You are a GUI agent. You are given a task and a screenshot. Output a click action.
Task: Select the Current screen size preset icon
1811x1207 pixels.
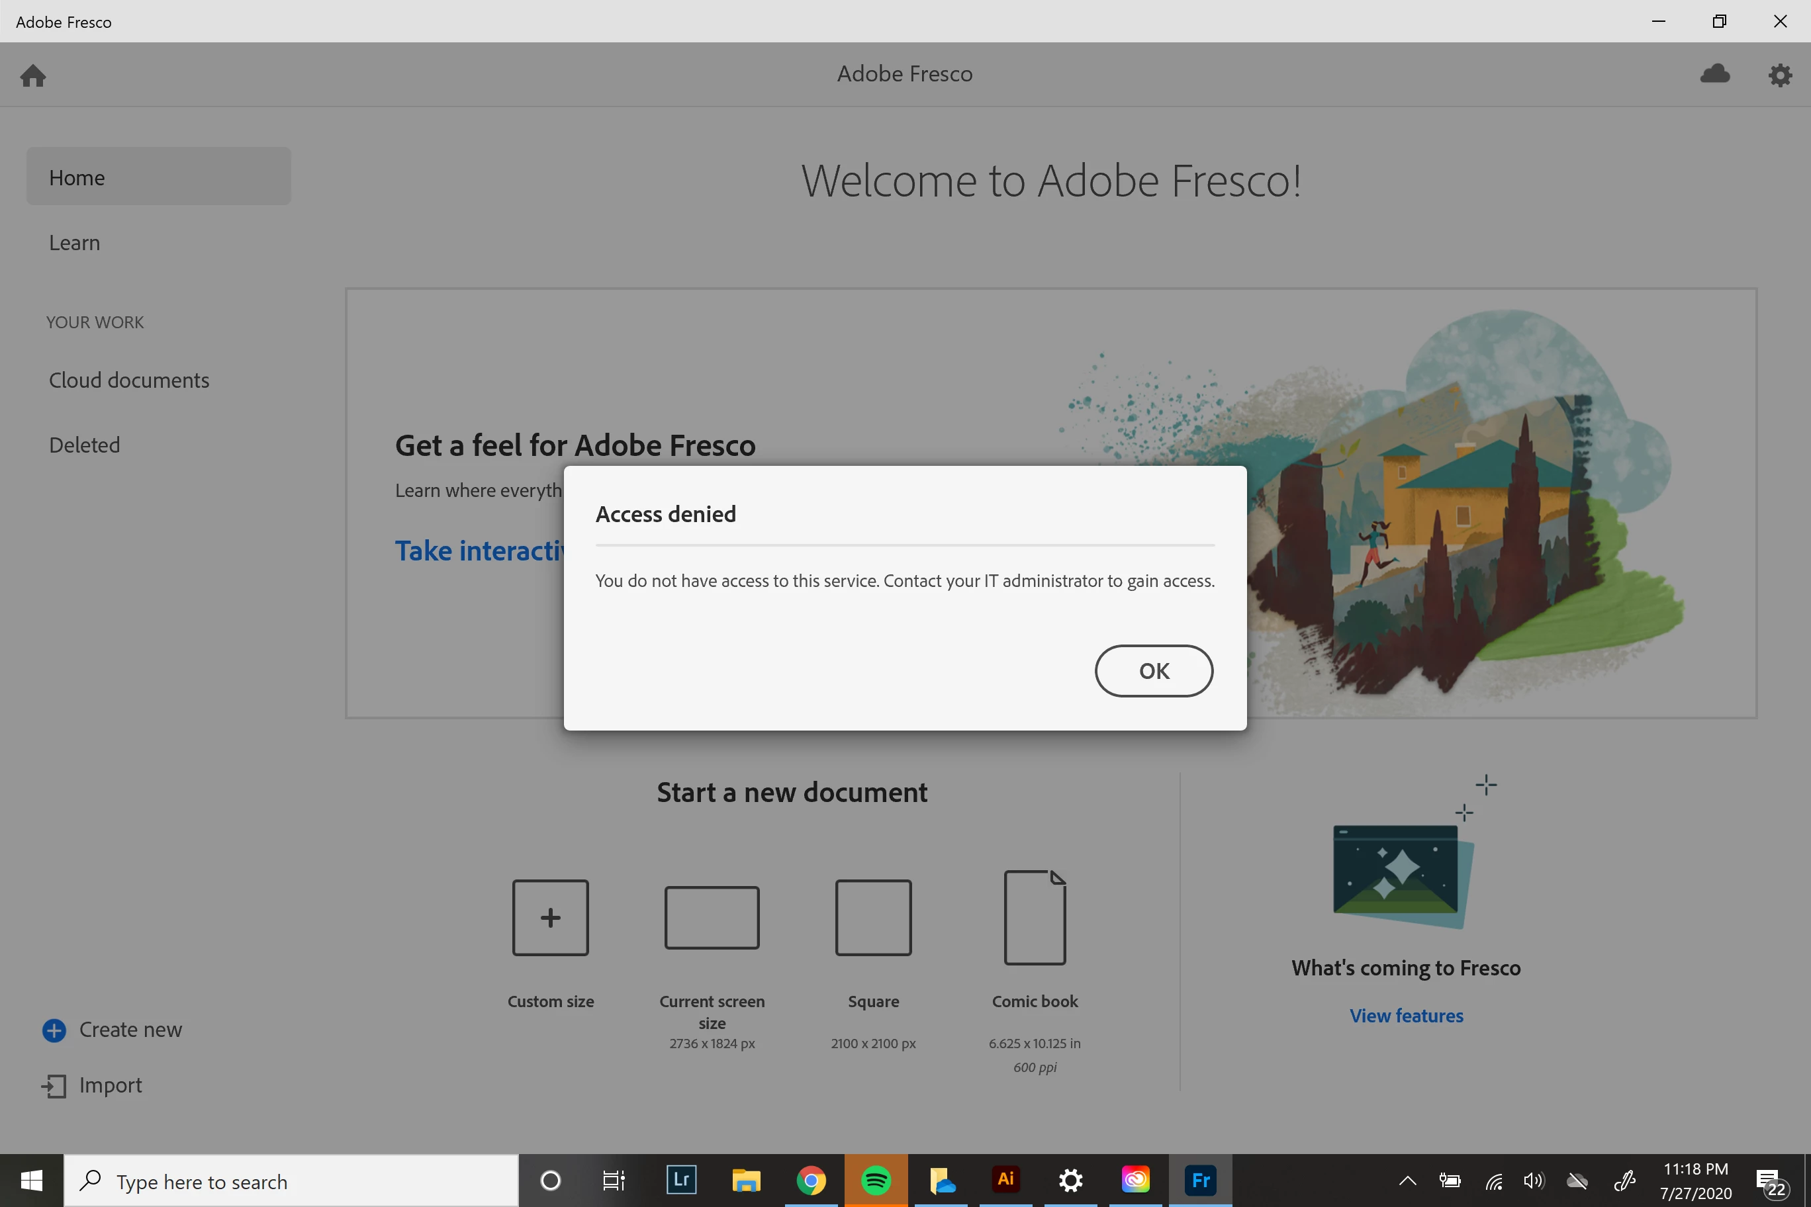[712, 918]
